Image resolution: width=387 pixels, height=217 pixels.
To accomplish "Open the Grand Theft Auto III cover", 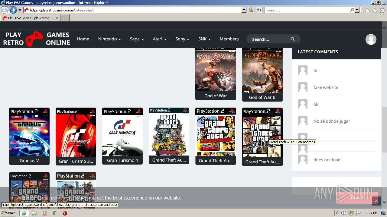I will point(169,132).
